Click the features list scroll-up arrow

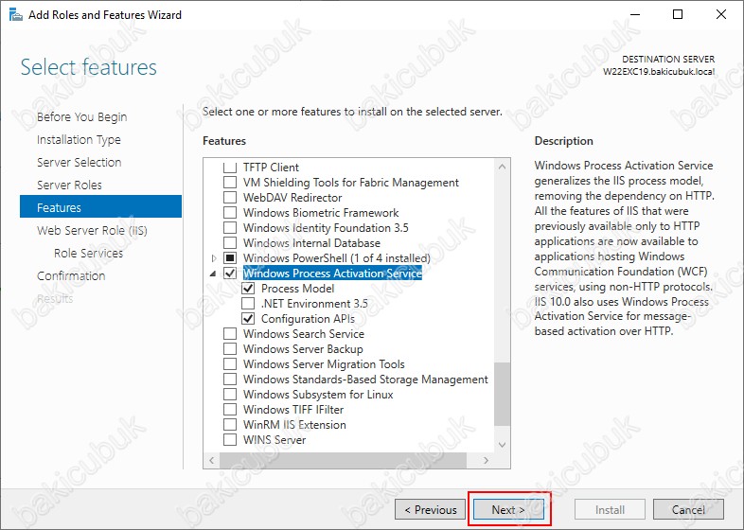[x=502, y=167]
